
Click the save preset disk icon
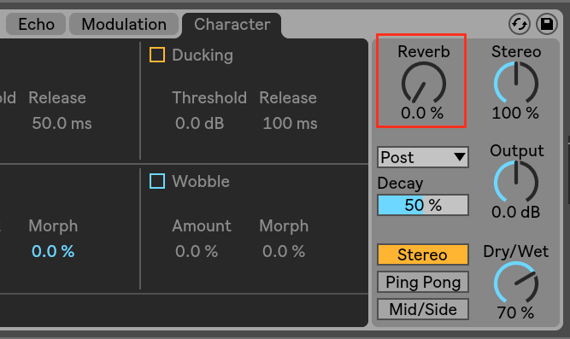click(547, 25)
